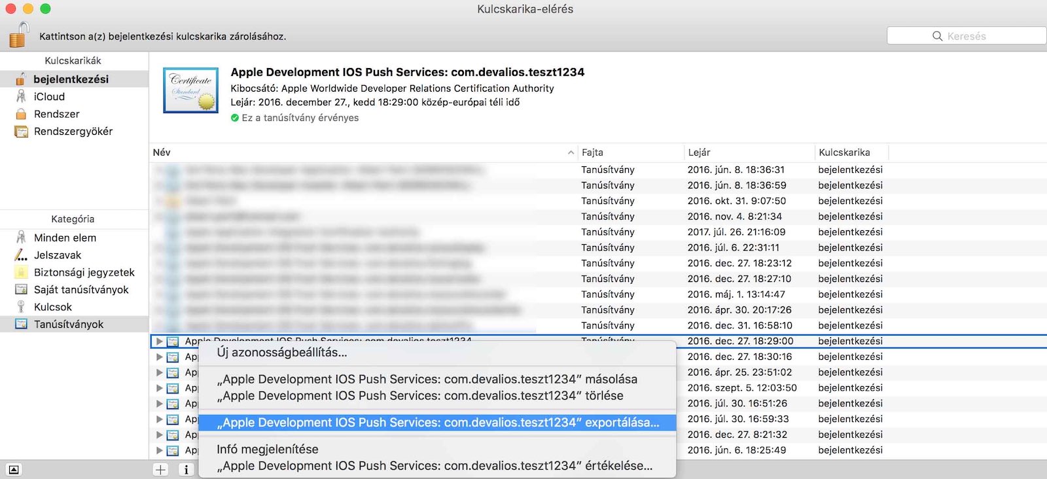Open Biztonsági jegyzetek category
Screen dimensions: 1047x479
coord(84,272)
